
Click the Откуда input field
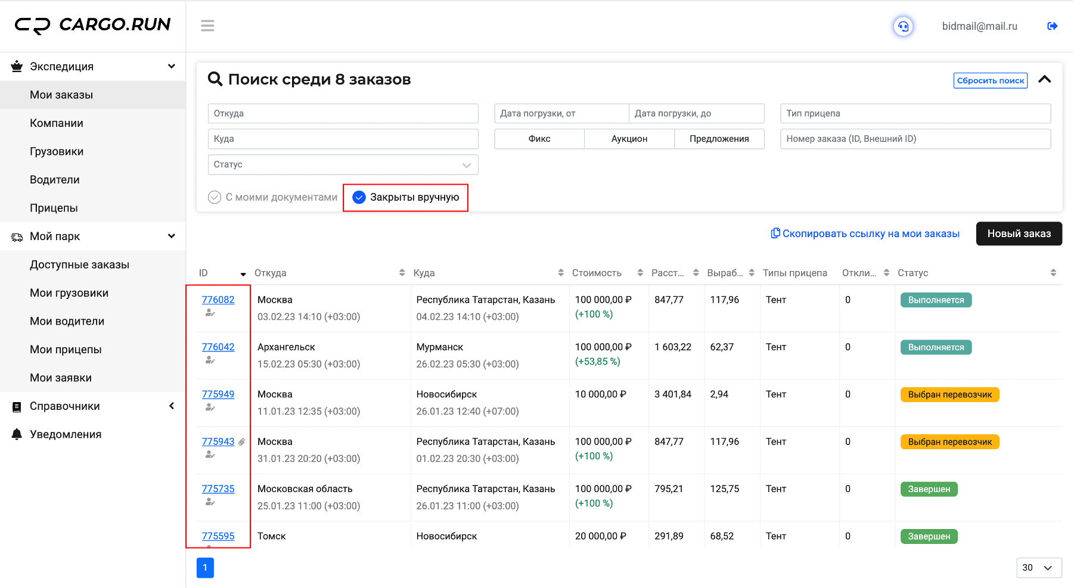coord(343,113)
